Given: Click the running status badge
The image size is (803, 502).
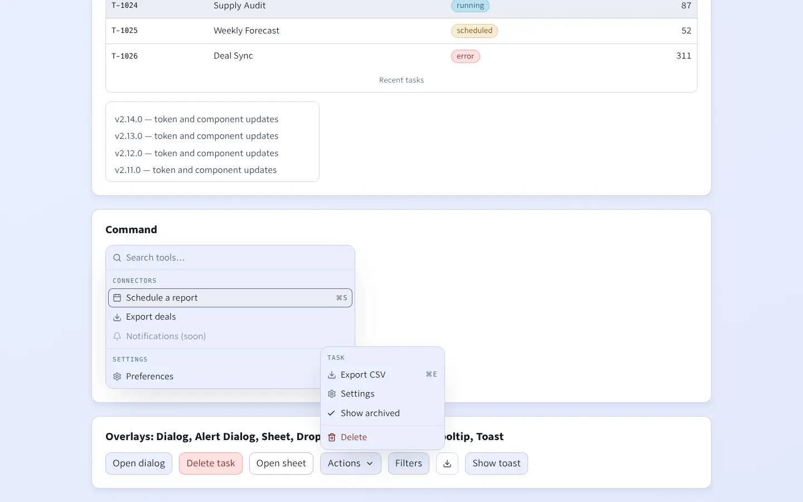Looking at the screenshot, I should (x=470, y=6).
